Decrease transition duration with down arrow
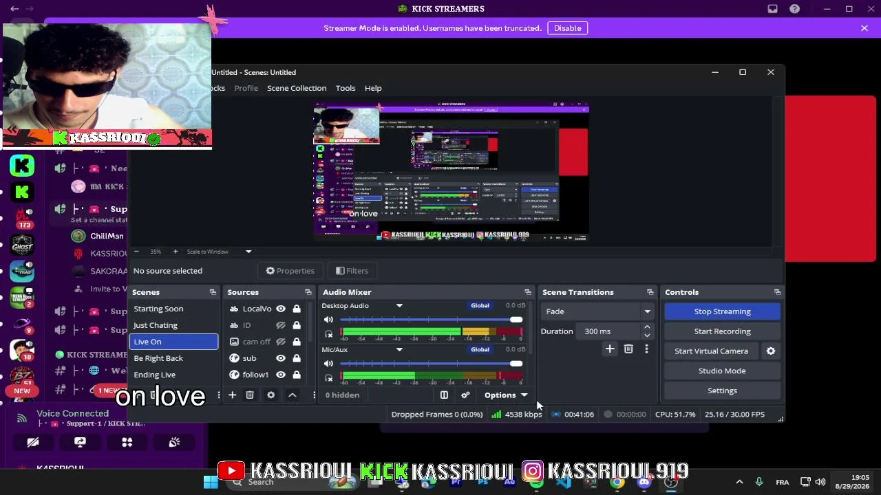The image size is (881, 495). coord(647,335)
